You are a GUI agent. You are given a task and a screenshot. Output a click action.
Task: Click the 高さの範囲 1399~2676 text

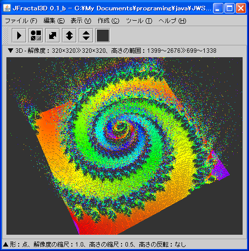pyautogui.click(x=164, y=51)
